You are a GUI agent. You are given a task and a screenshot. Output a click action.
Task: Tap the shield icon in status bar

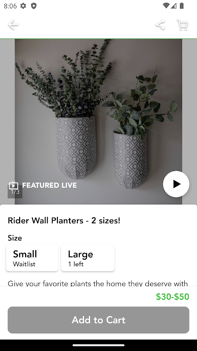click(34, 6)
